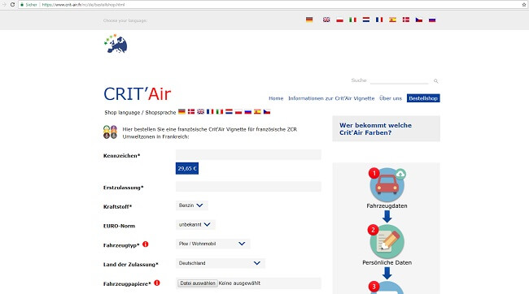Go to Home menu item

pyautogui.click(x=276, y=98)
